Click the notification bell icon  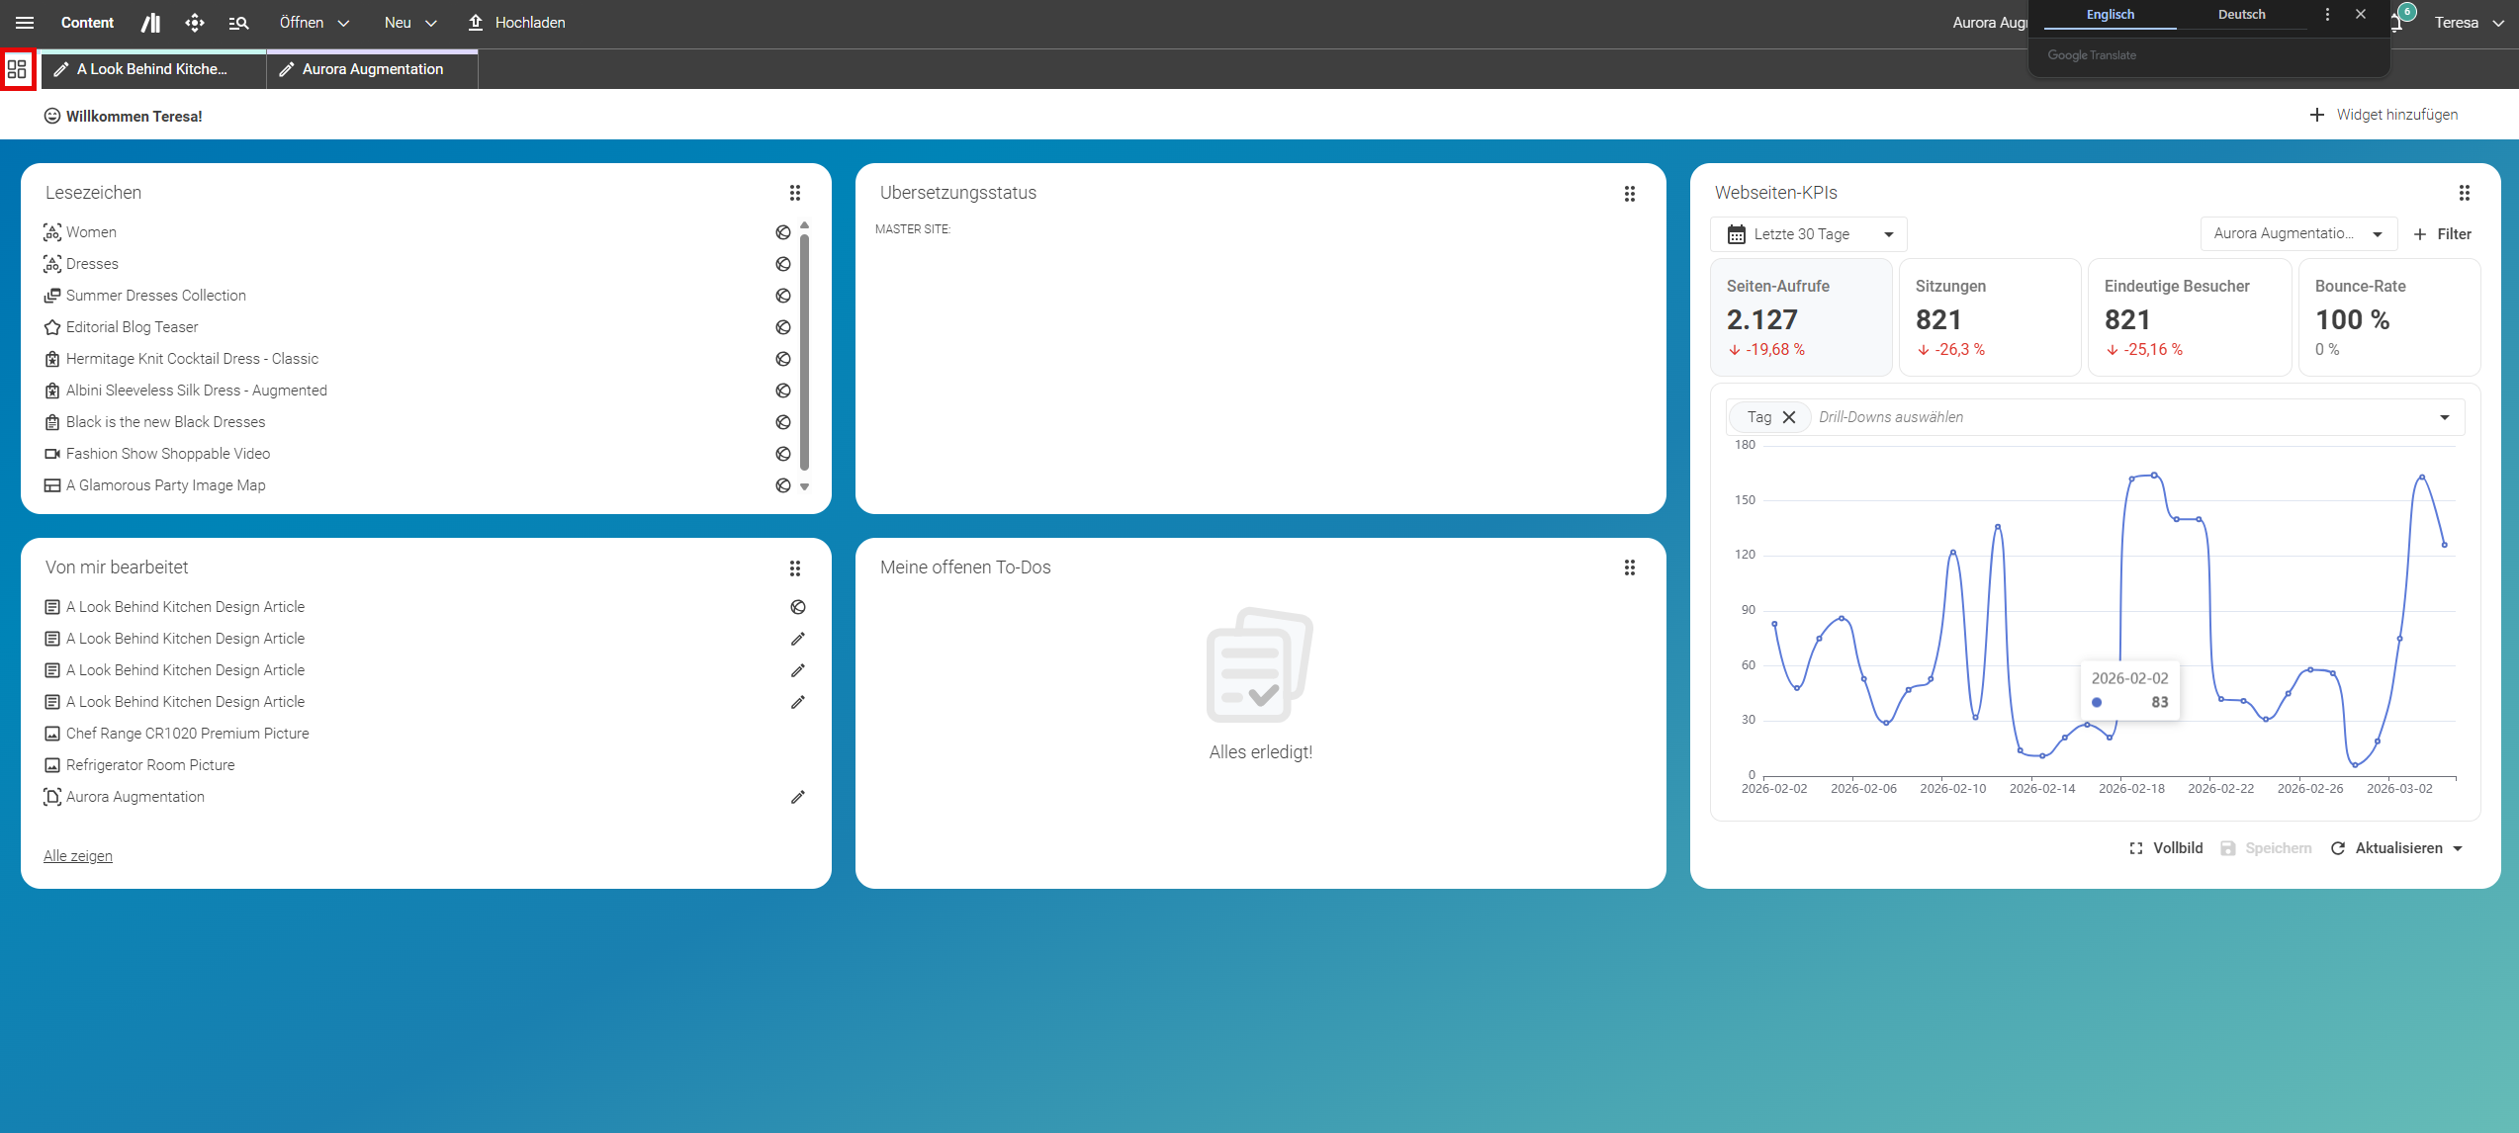(x=2396, y=23)
